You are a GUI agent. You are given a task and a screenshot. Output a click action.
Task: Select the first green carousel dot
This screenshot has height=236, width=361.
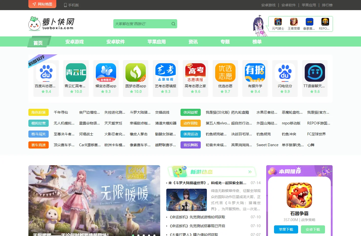133,235
